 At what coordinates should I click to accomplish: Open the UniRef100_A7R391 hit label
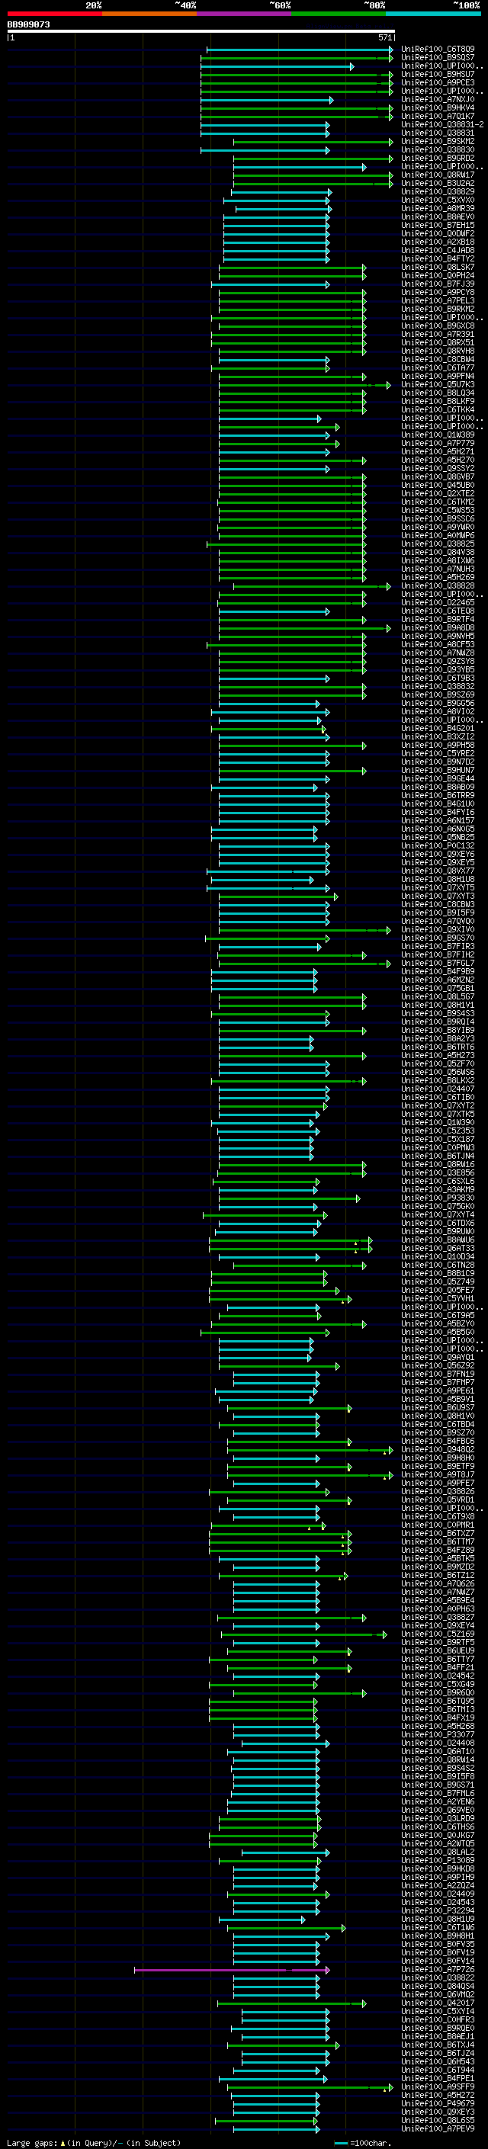tap(438, 335)
